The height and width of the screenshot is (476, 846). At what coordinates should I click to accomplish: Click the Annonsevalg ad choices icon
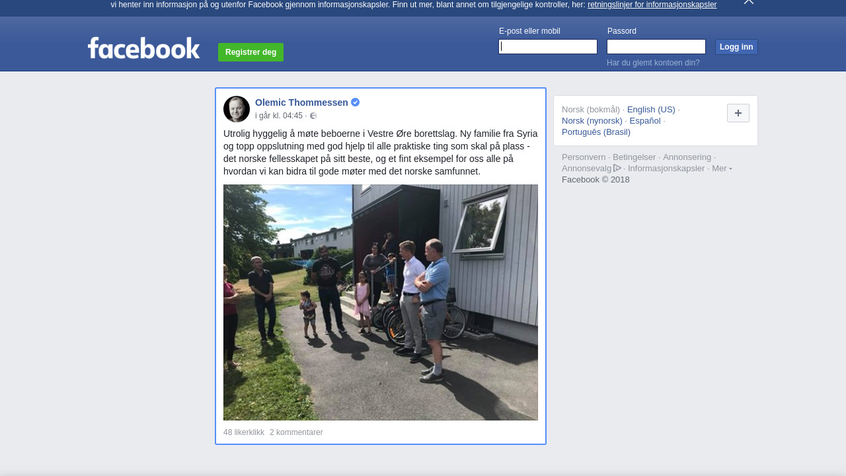(617, 168)
